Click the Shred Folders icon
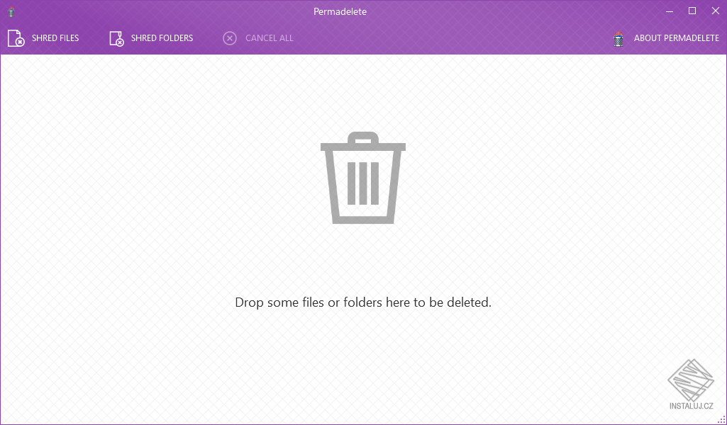This screenshot has height=425, width=727. tap(116, 38)
